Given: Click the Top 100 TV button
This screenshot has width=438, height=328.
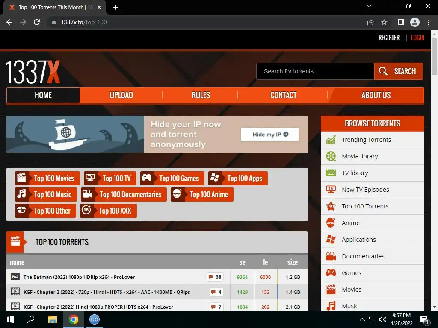Looking at the screenshot, I should pos(110,178).
